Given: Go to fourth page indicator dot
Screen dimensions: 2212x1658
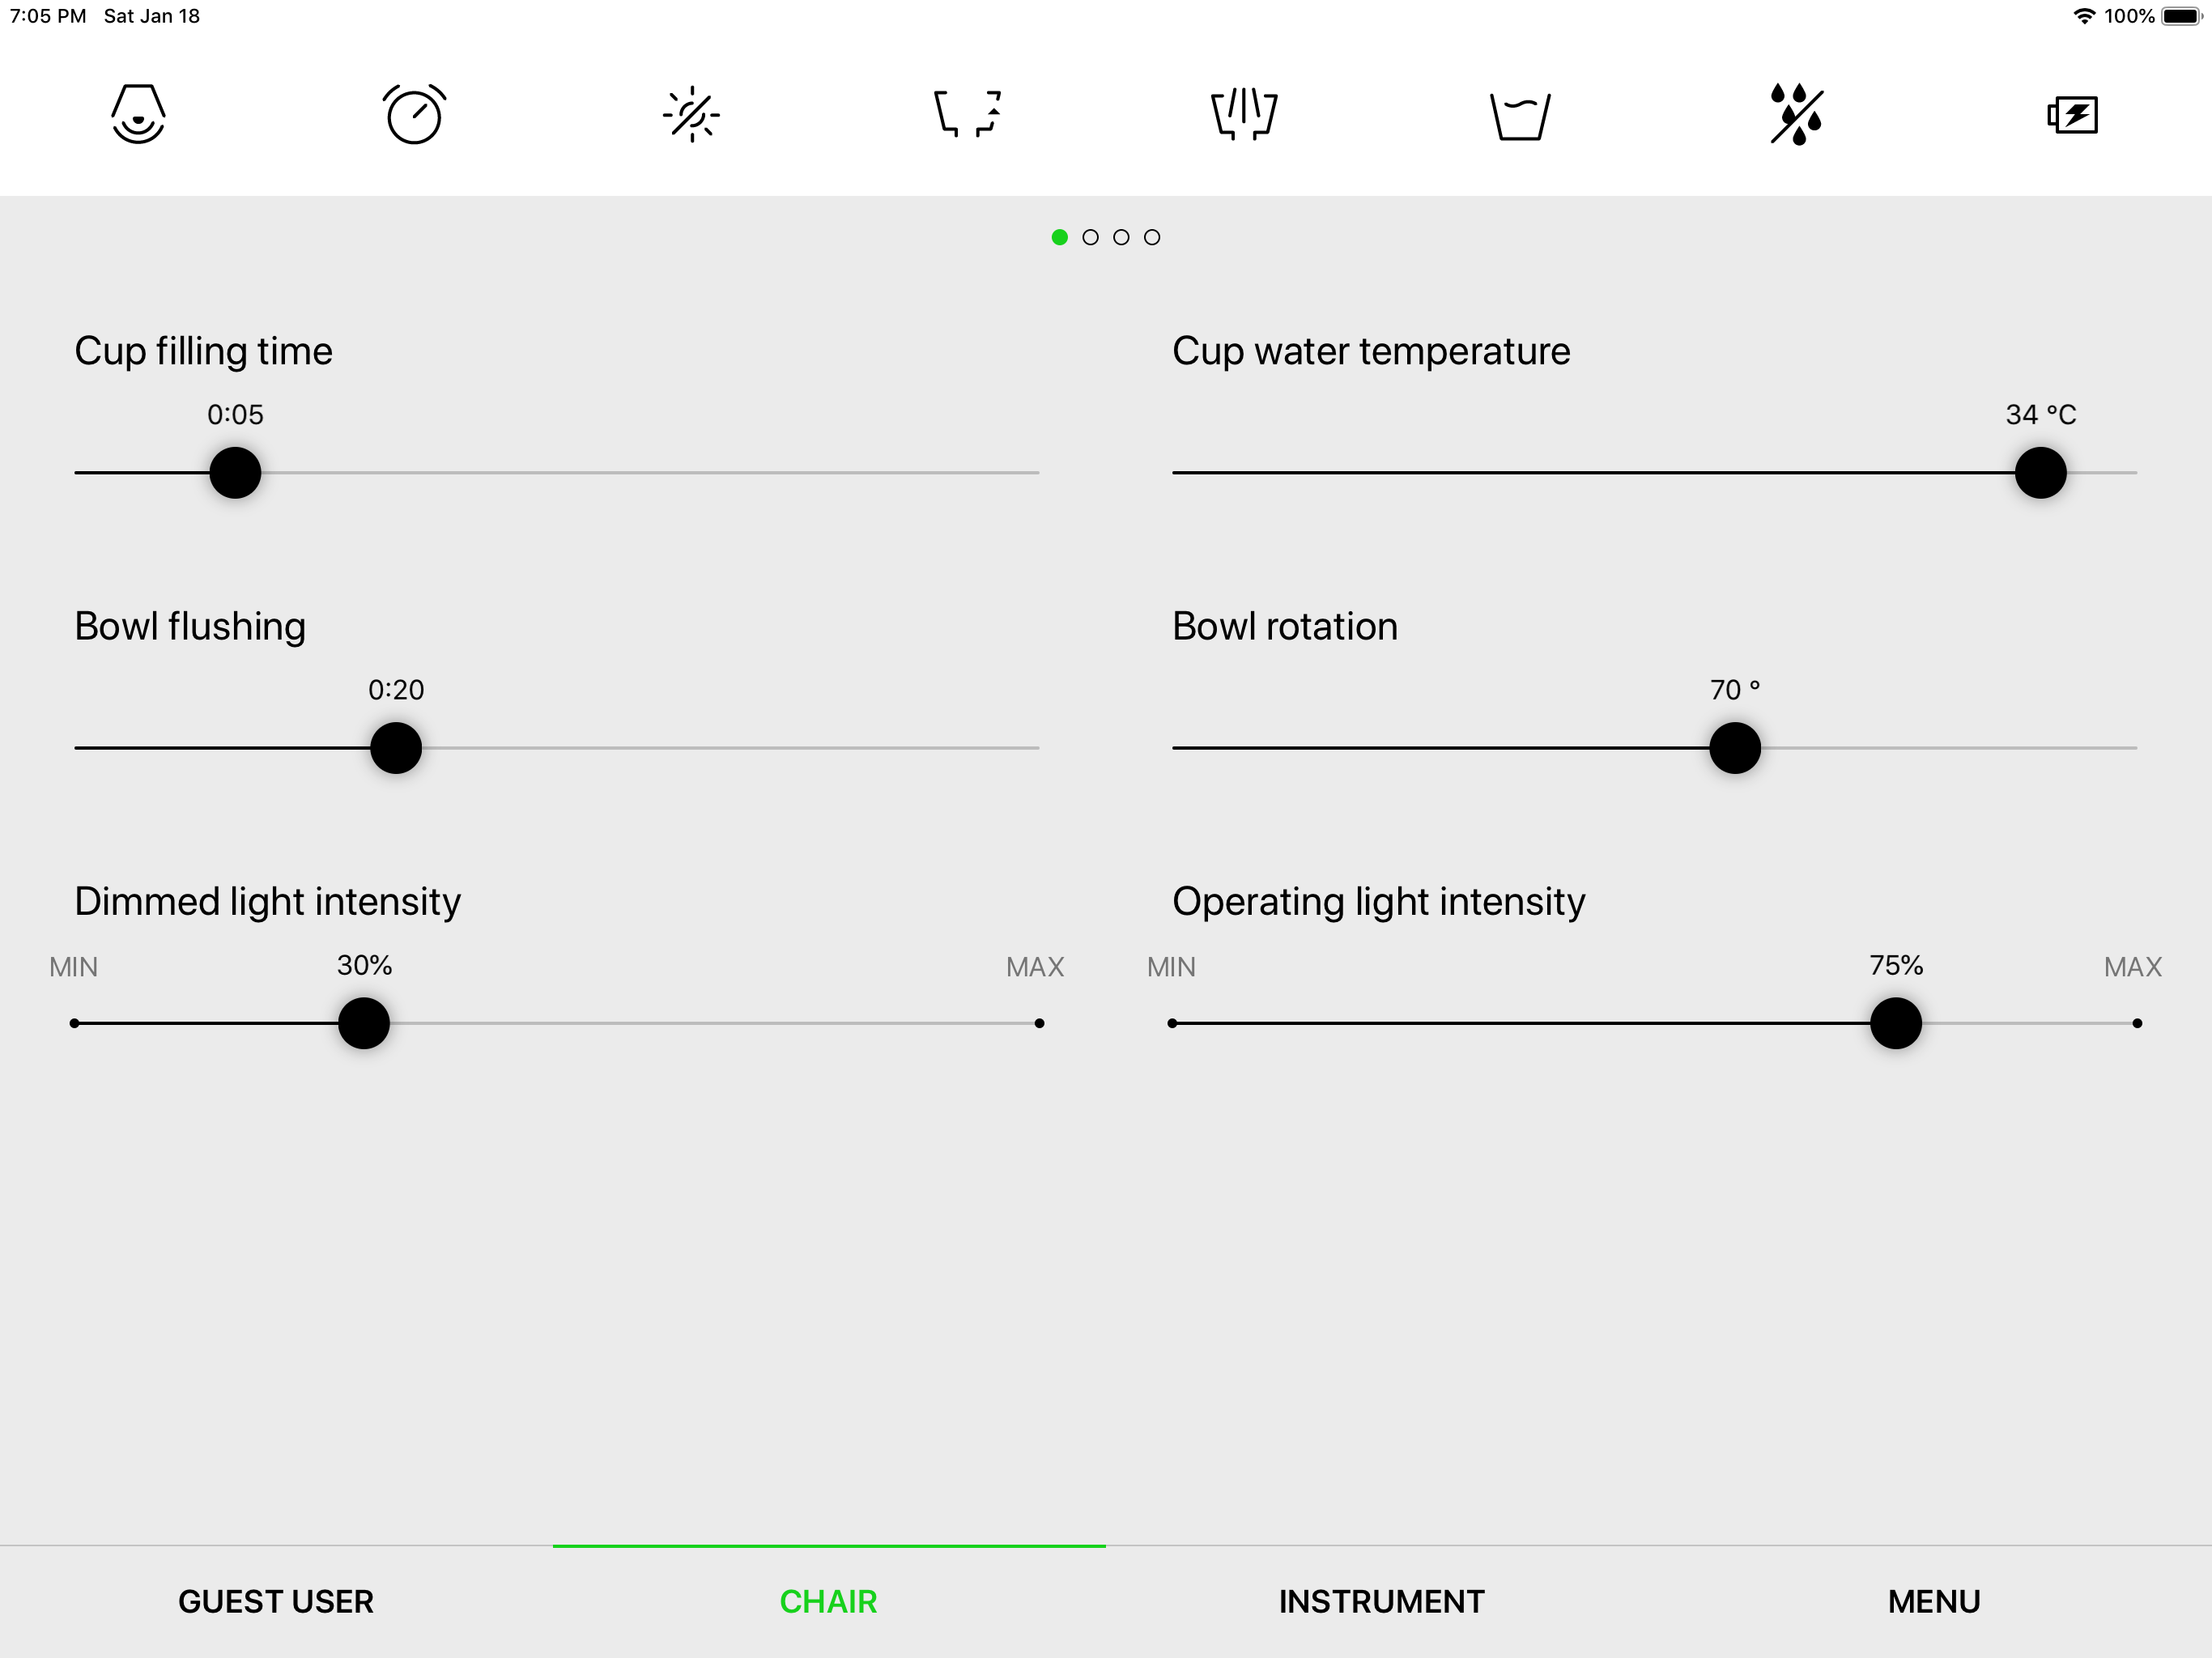Looking at the screenshot, I should [x=1152, y=237].
